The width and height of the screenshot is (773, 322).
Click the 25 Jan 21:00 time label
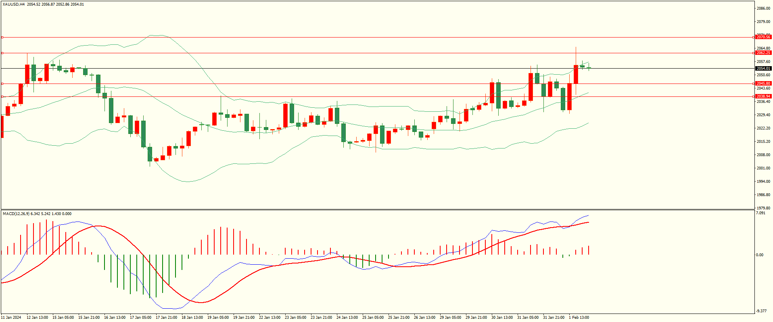[x=399, y=318]
